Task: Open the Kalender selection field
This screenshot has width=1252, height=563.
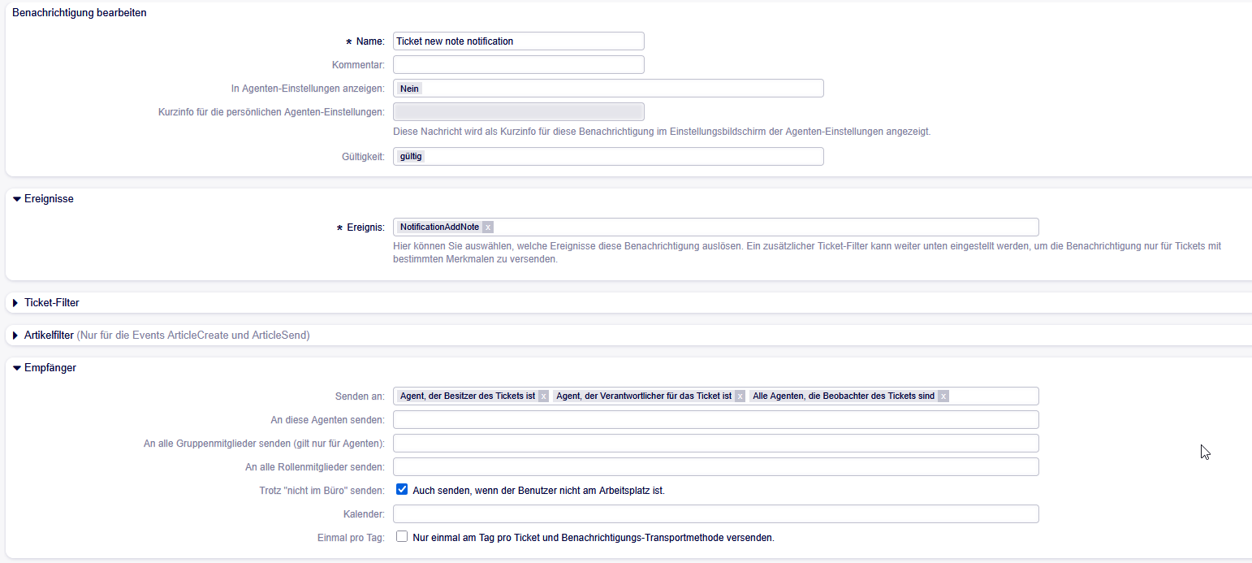Action: [715, 514]
